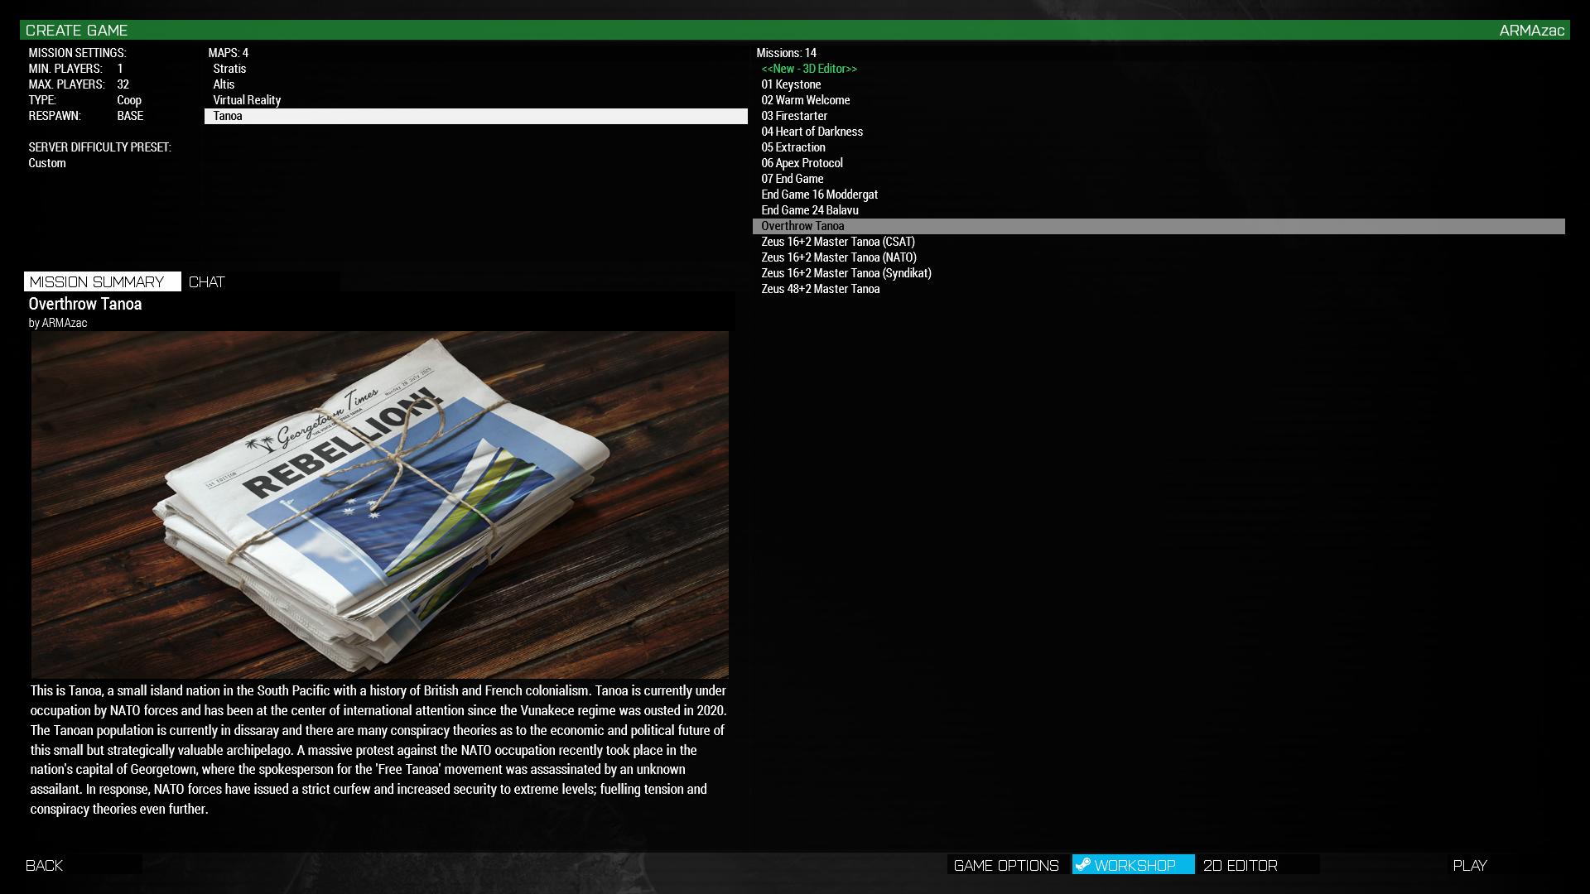
Task: Select New - 3D Editor mission entry
Action: click(x=809, y=69)
